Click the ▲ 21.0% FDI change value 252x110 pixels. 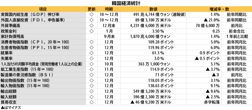(x=211, y=20)
